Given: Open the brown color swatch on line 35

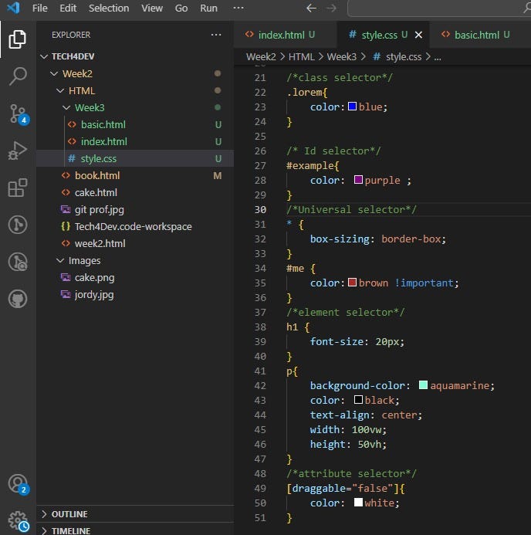Looking at the screenshot, I should (352, 283).
